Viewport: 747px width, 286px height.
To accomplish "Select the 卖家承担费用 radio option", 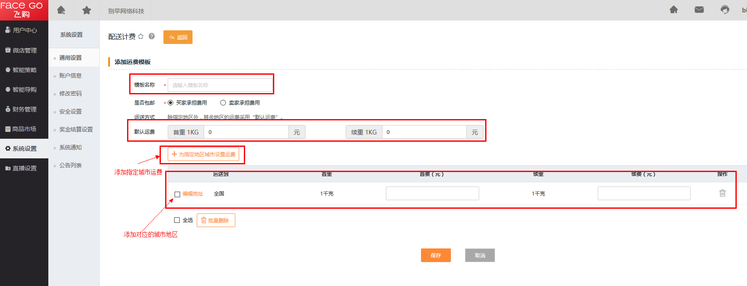I will click(223, 103).
